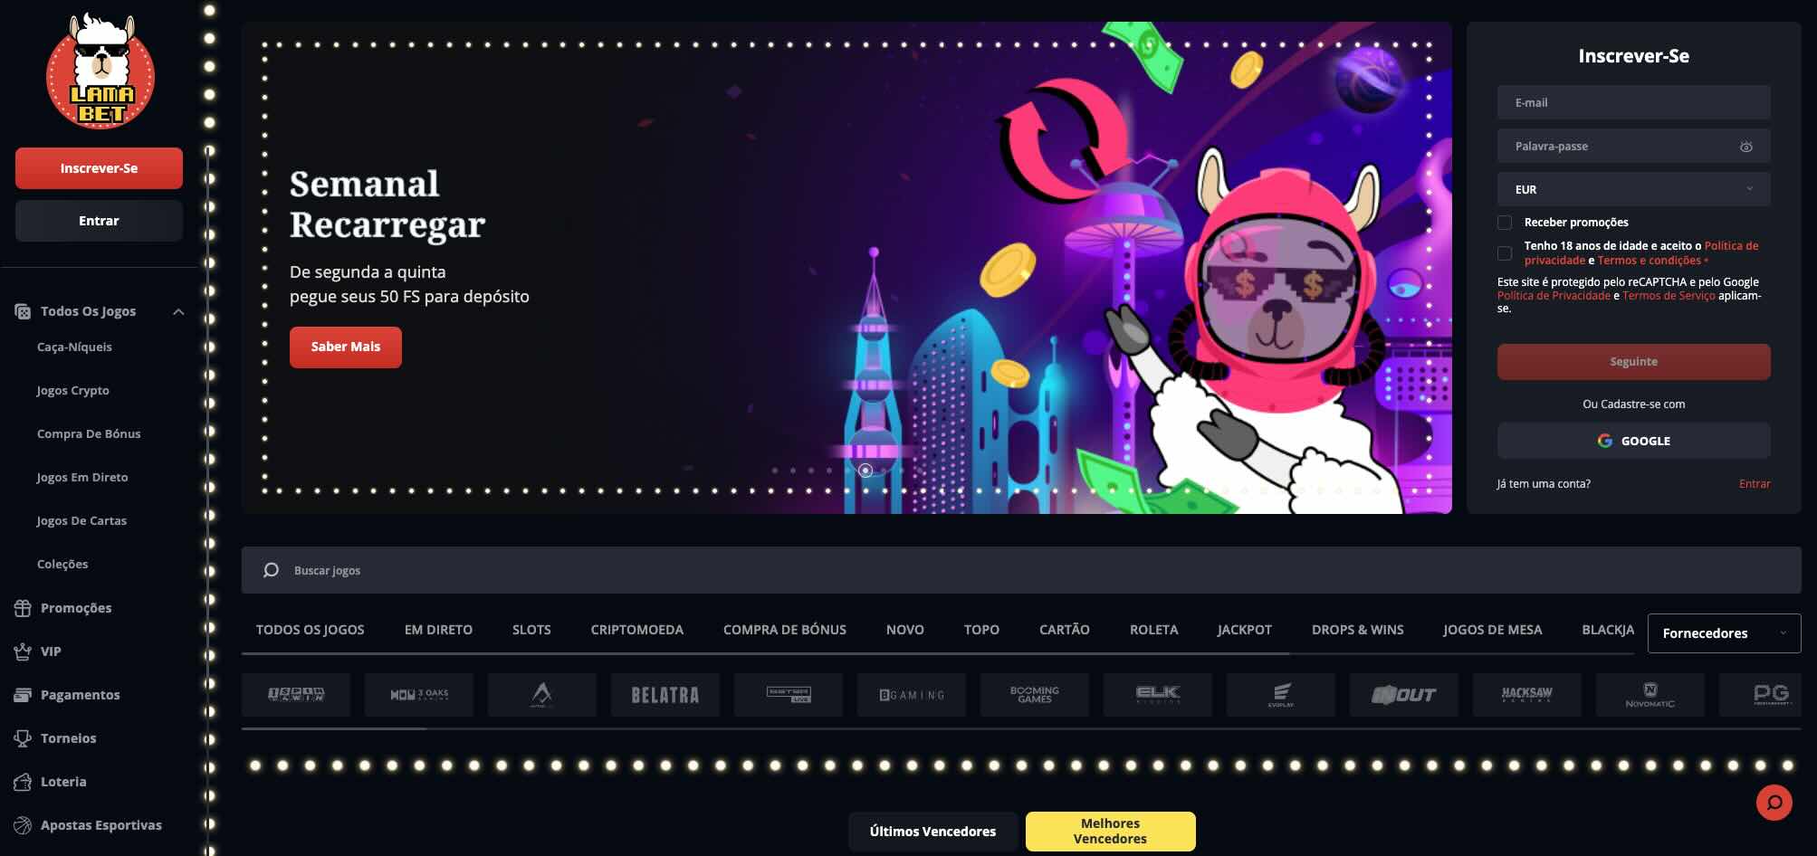
Task: Open the EUR currency dropdown
Action: tap(1633, 190)
